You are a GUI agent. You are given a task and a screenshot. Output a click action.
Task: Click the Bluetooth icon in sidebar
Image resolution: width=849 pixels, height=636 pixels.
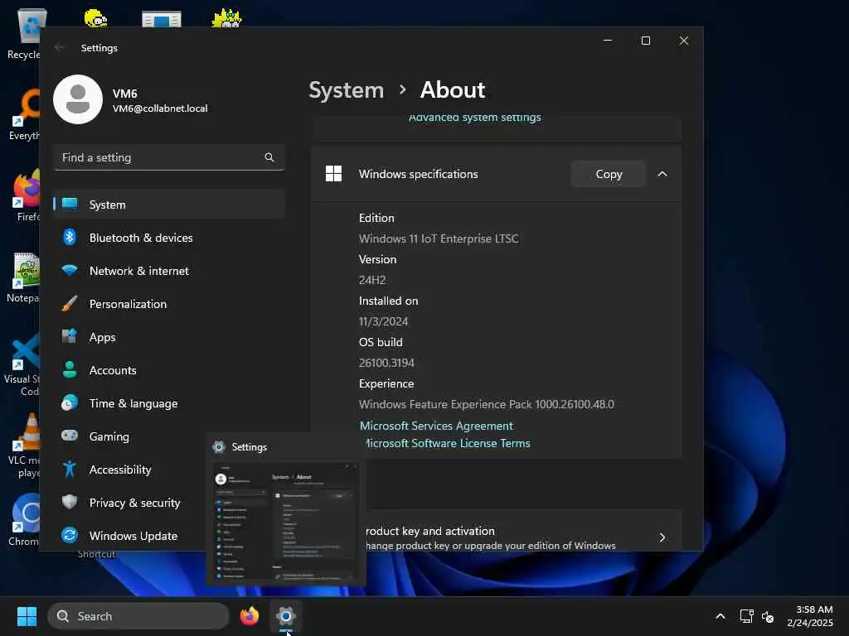(x=70, y=237)
